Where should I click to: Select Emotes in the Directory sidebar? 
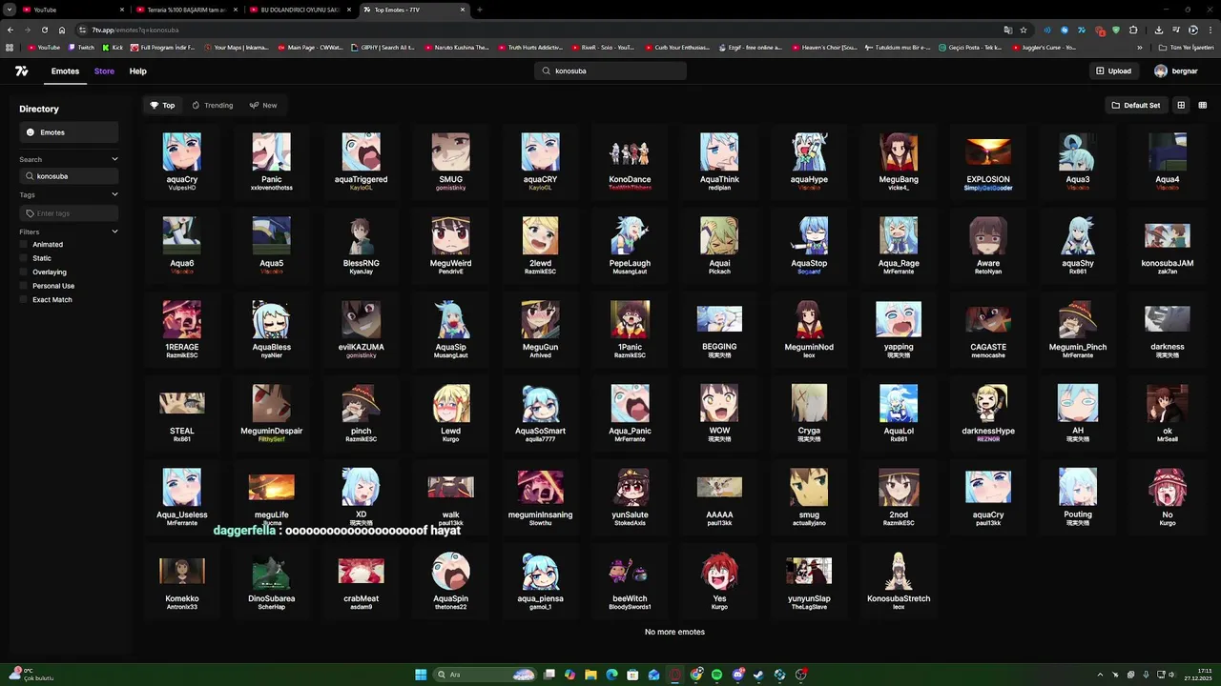pos(69,132)
